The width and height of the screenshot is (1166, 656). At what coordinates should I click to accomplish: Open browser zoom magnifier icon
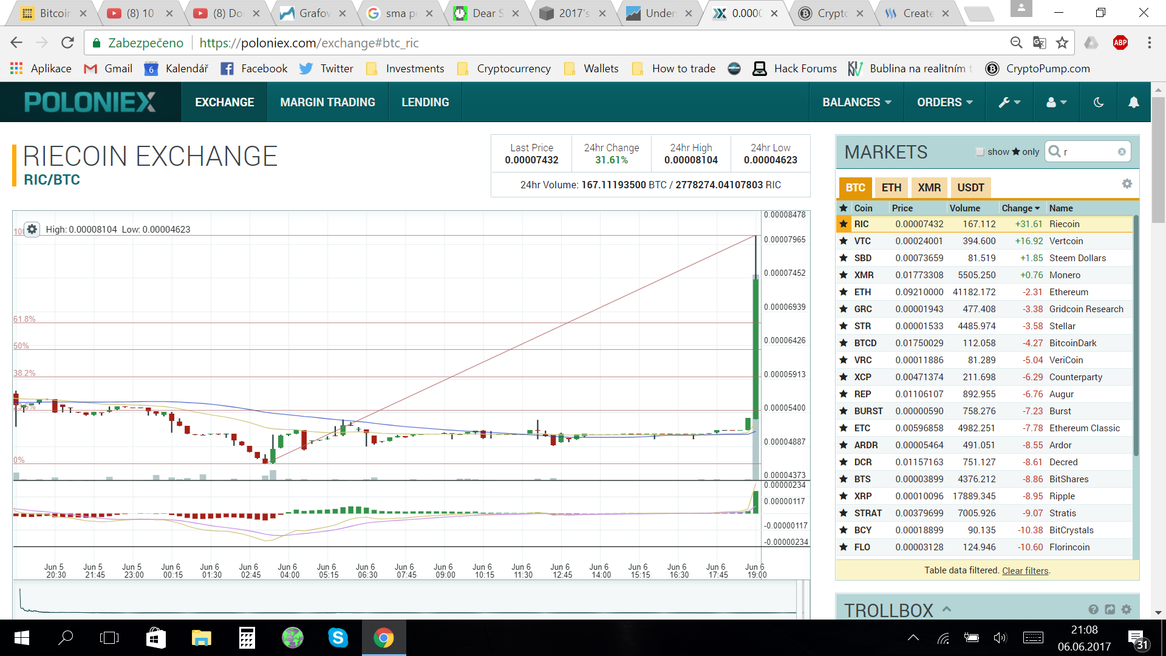pyautogui.click(x=1016, y=43)
